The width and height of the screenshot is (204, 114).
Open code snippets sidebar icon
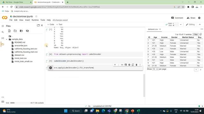point(3,97)
